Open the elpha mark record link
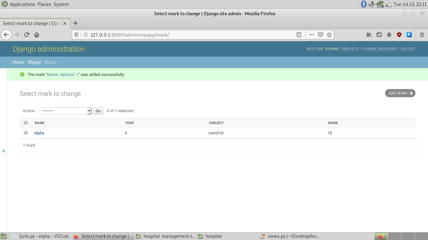428x240 pixels. click(39, 133)
